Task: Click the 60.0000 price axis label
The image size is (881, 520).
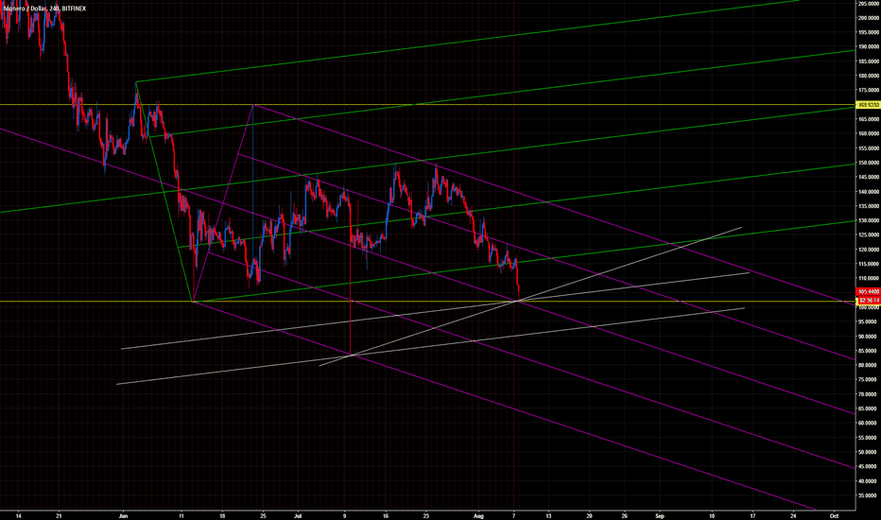Action: [870, 423]
